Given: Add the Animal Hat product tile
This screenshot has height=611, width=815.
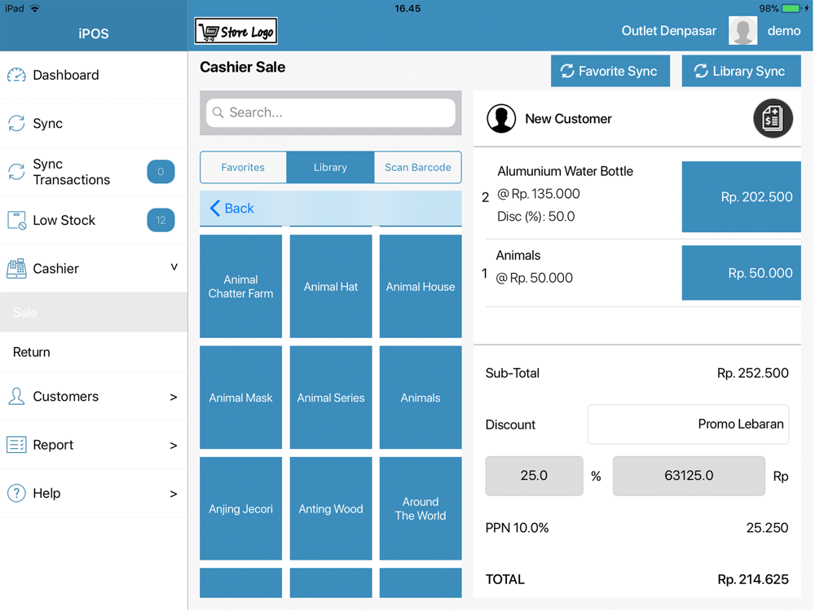Looking at the screenshot, I should coord(331,287).
